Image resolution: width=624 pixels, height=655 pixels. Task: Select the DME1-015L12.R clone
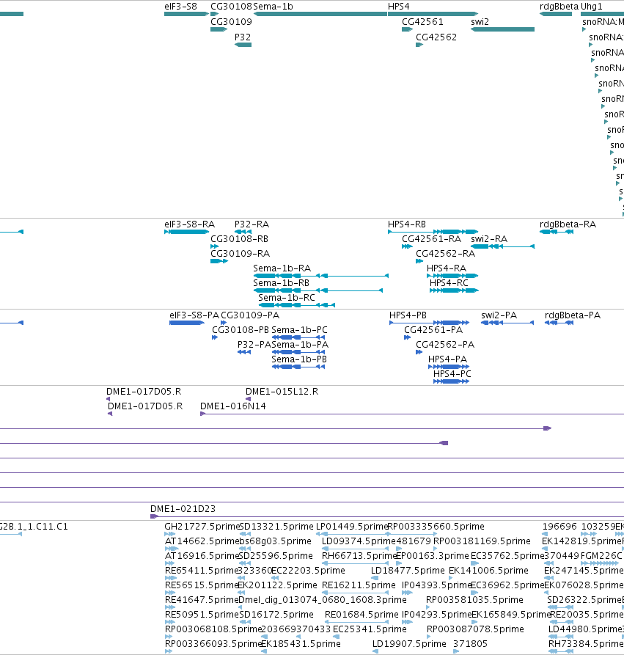[x=248, y=399]
